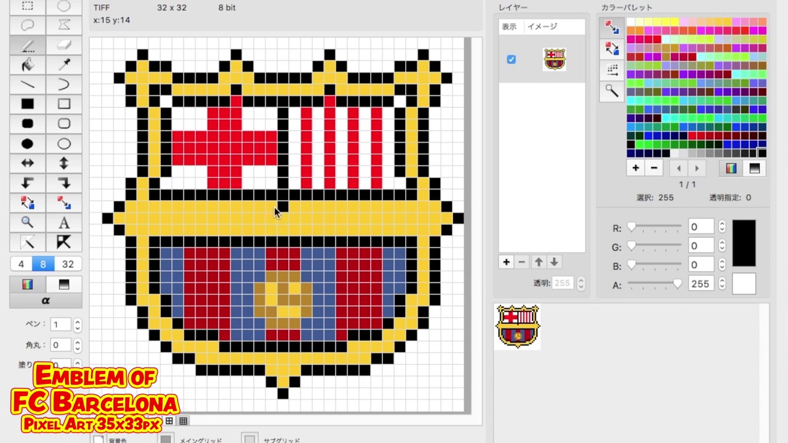The height and width of the screenshot is (443, 788).
Task: Enable the メイングリッド grid checkbox
Action: [x=166, y=438]
